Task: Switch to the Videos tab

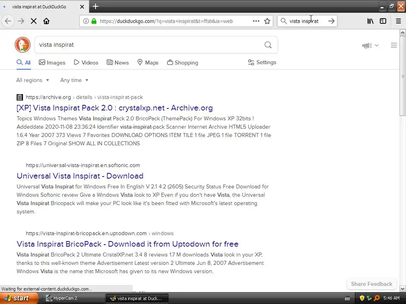Action: [86, 63]
